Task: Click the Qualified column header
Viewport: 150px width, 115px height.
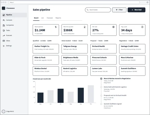Action: click(x=42, y=41)
